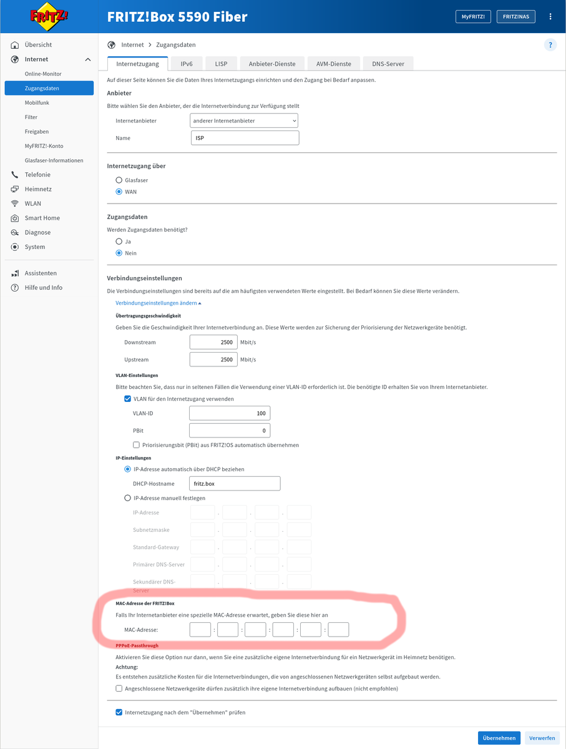Click the Diagnose icon
The width and height of the screenshot is (566, 749).
click(x=15, y=232)
